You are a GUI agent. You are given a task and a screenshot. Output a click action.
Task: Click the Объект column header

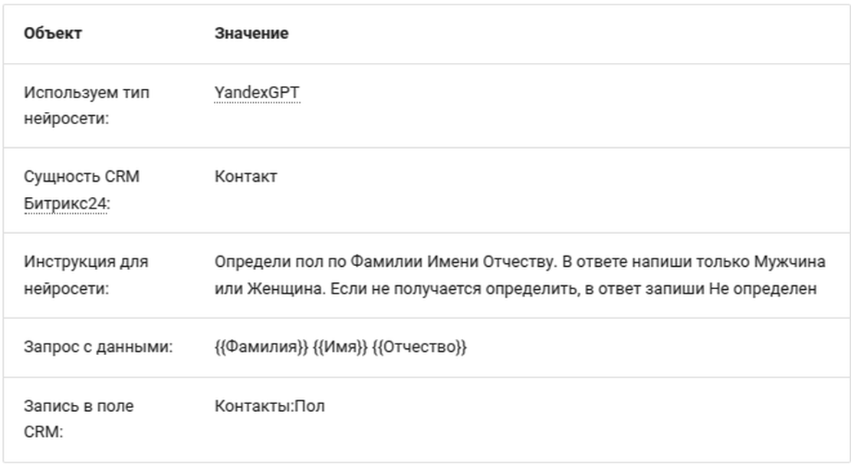pyautogui.click(x=53, y=34)
